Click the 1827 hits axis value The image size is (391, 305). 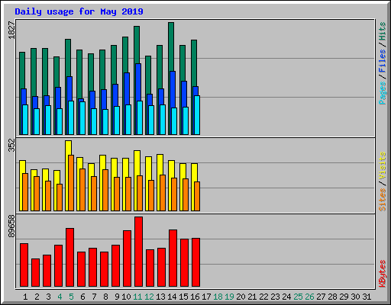[x=11, y=30]
